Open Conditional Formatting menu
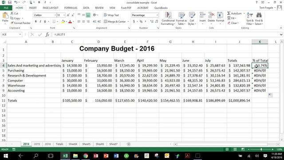Image resolution: width=284 pixels, height=160 pixels. [x=168, y=19]
